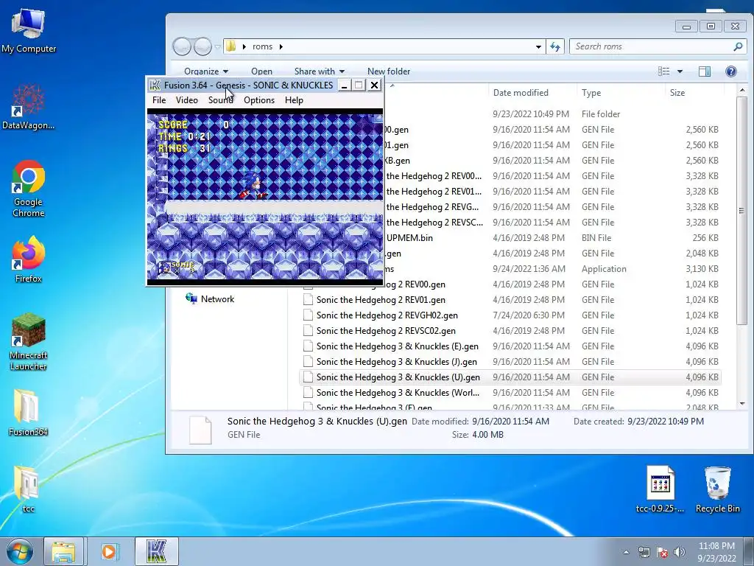754x566 pixels.
Task: Select the UPMEM.bin file row
Action: click(552, 238)
